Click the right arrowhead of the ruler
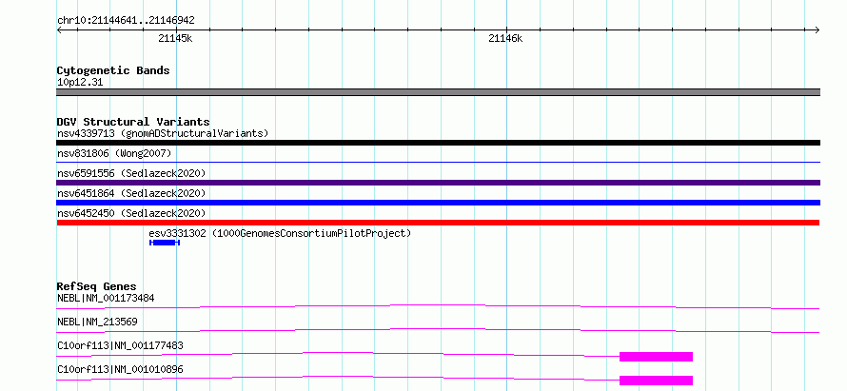847x391 pixels. (x=817, y=30)
